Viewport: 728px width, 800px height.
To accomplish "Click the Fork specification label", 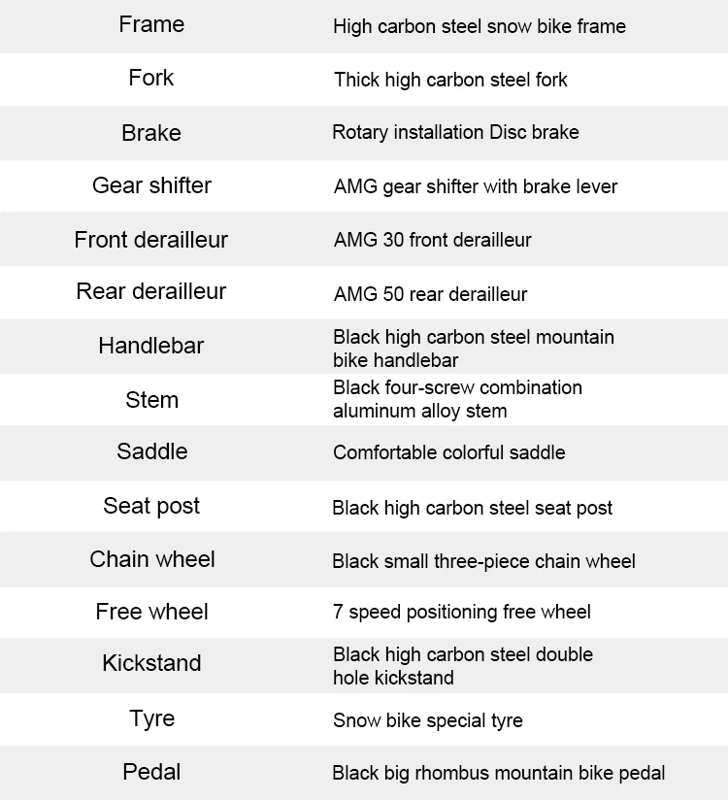I will tap(151, 78).
